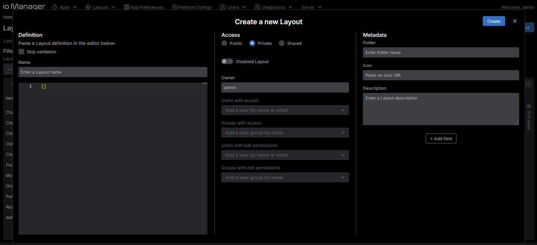Click the Create button
Screen dimensions: 537x245
point(494,21)
